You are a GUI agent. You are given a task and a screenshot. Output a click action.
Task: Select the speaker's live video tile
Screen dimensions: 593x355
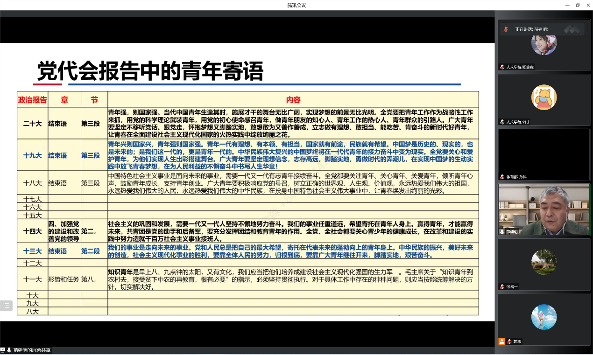(x=544, y=209)
